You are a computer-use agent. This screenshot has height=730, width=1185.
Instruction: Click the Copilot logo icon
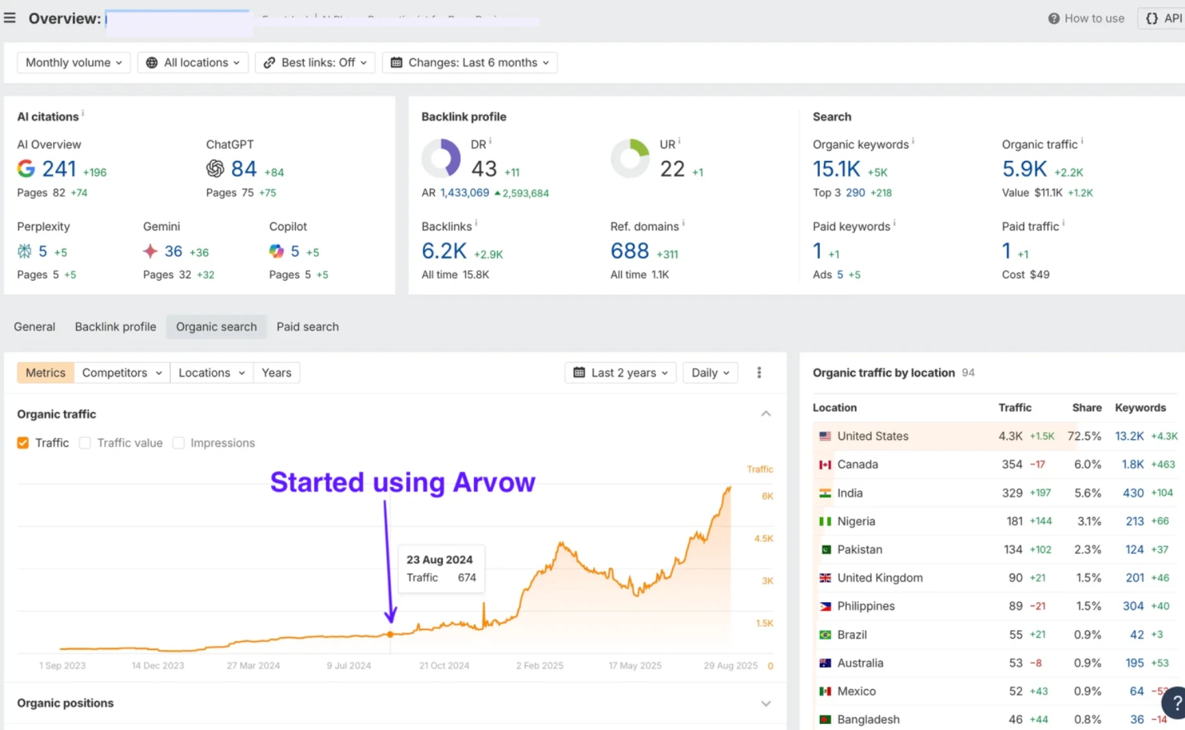(276, 251)
